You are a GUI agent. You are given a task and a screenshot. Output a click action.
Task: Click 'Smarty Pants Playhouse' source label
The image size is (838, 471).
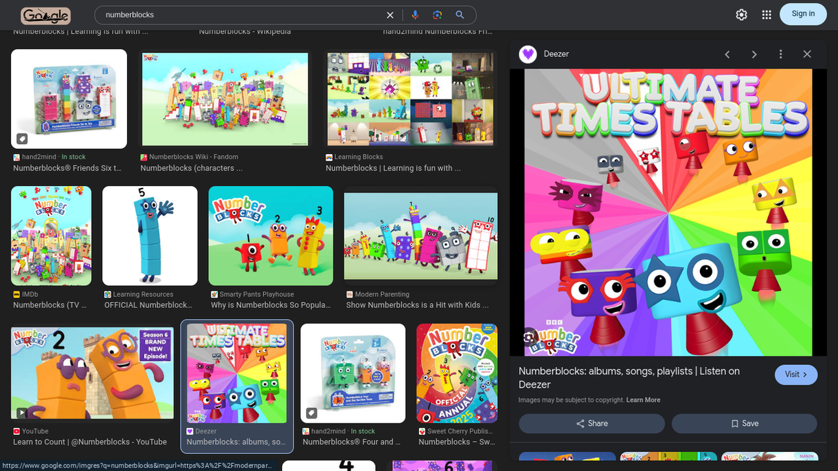pos(257,295)
